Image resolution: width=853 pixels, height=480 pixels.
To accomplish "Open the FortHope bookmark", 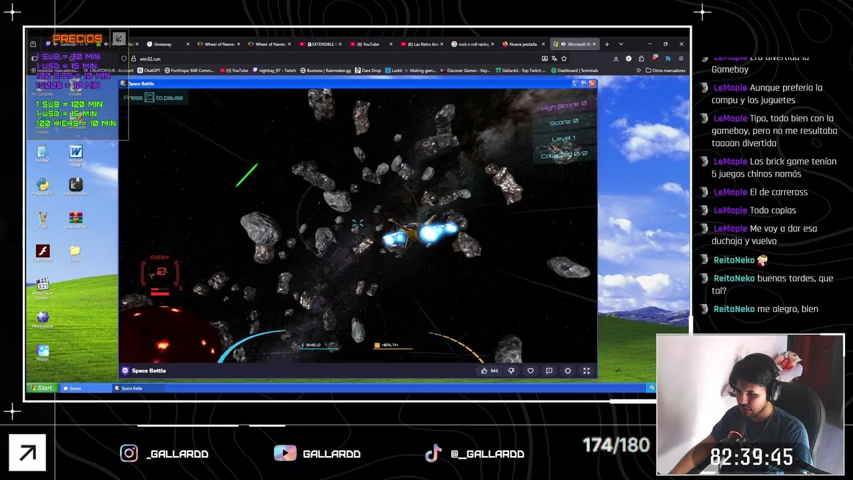I will pos(189,70).
